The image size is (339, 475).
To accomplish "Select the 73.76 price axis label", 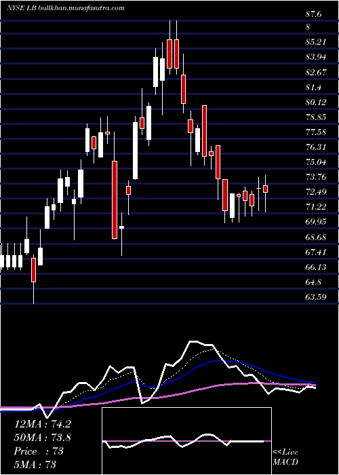I will (x=316, y=176).
